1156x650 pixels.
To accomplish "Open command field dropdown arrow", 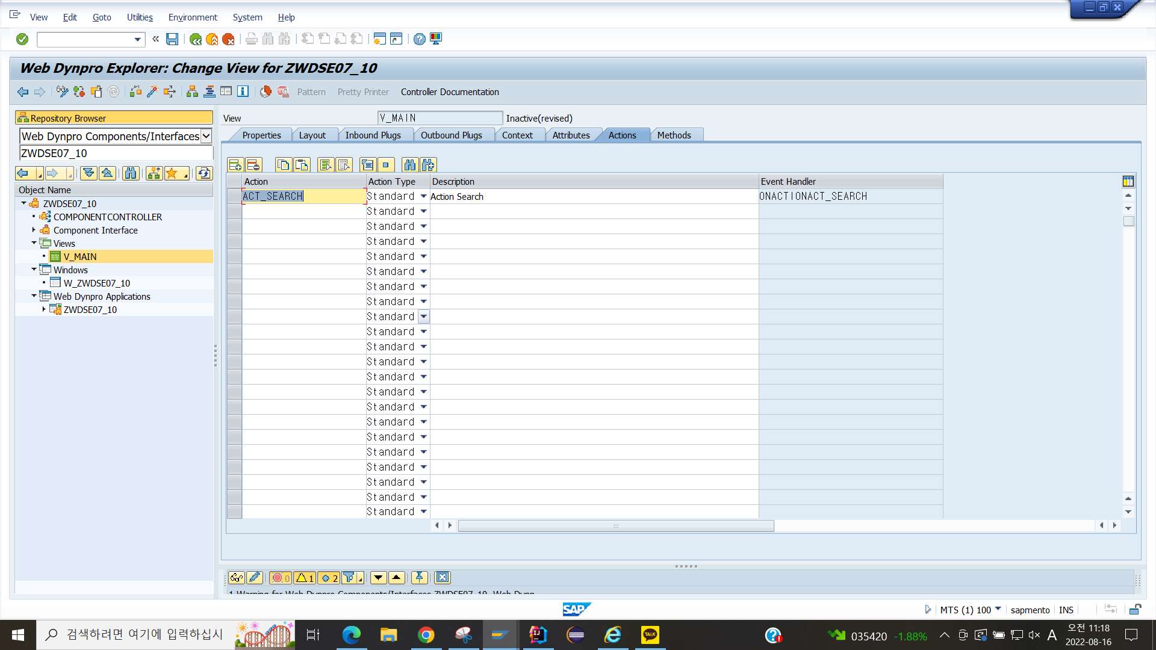I will (138, 40).
